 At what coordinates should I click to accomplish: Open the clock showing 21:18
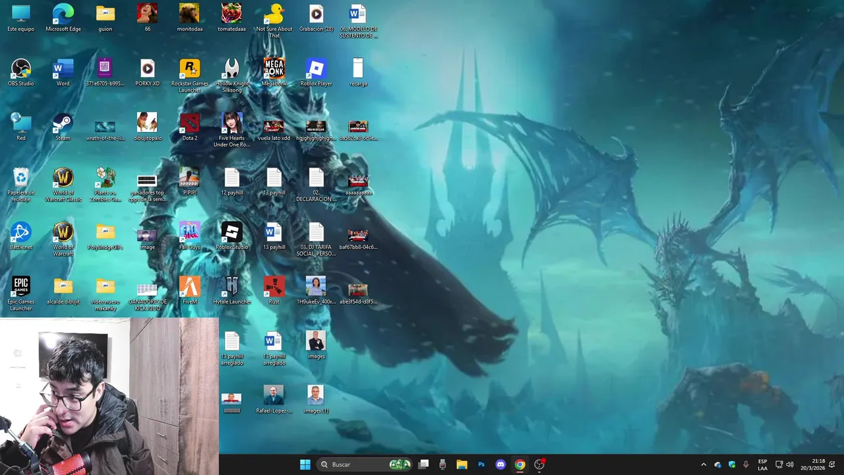813,464
